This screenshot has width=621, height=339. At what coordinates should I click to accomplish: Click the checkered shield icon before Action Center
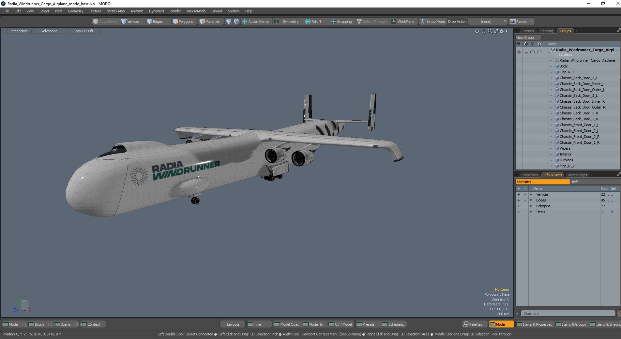tap(236, 22)
